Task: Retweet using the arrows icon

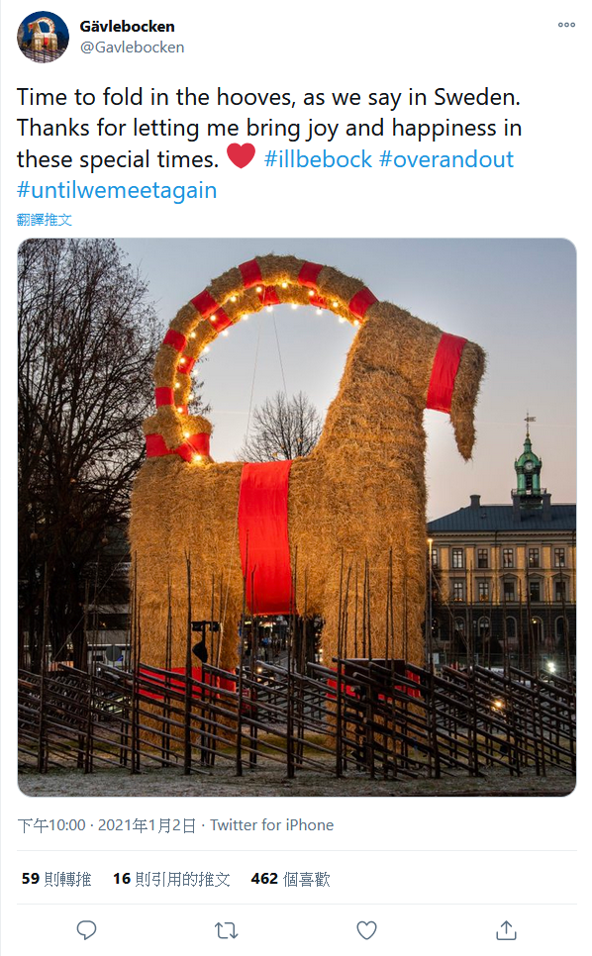Action: click(x=226, y=930)
